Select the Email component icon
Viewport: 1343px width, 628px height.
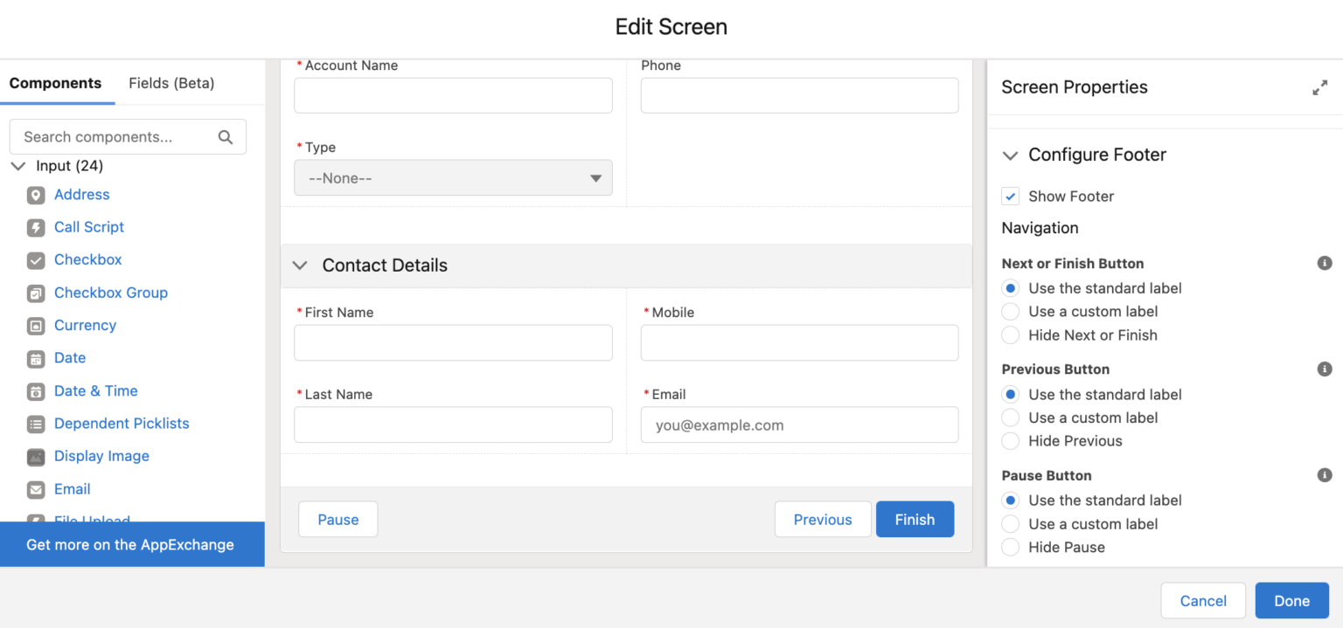coord(35,489)
